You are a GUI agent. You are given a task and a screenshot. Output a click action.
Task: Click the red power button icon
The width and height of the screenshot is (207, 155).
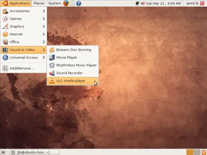(202, 3)
